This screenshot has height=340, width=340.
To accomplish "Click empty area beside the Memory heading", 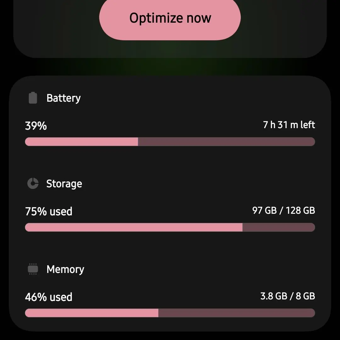I will [195, 269].
